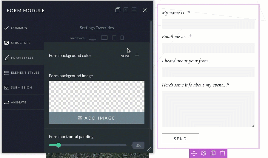
Task: Open module settings gear icon
Action: 204,153
